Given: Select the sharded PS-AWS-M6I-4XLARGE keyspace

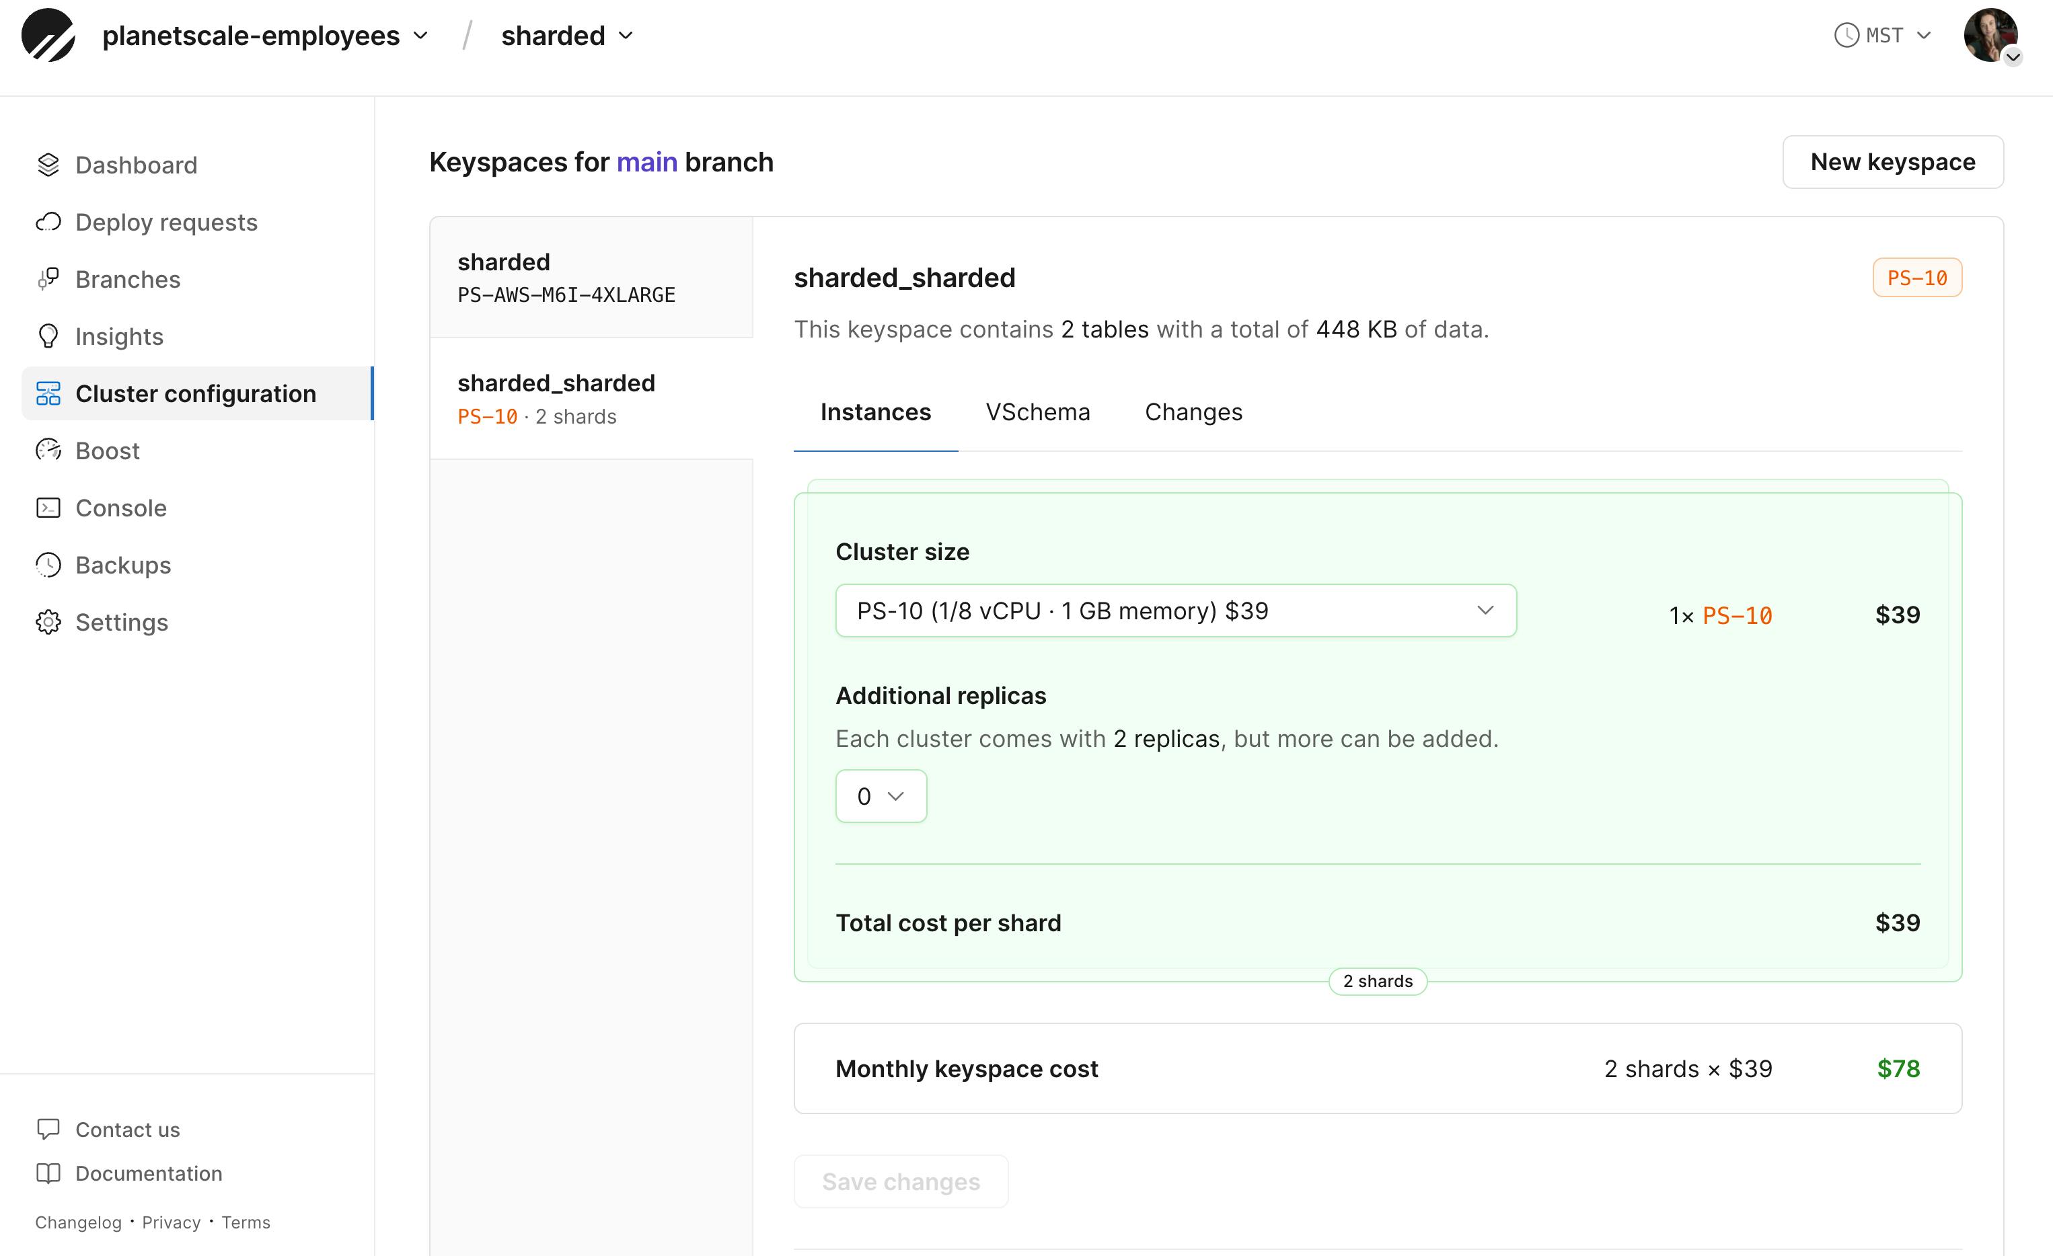Looking at the screenshot, I should 591,277.
